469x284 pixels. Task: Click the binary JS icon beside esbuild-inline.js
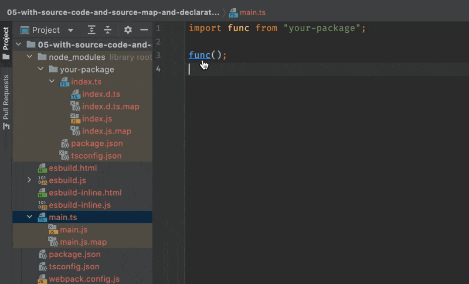(x=42, y=205)
